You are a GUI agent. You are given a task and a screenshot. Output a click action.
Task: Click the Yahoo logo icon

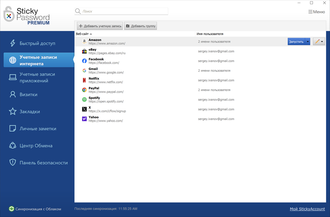point(84,119)
